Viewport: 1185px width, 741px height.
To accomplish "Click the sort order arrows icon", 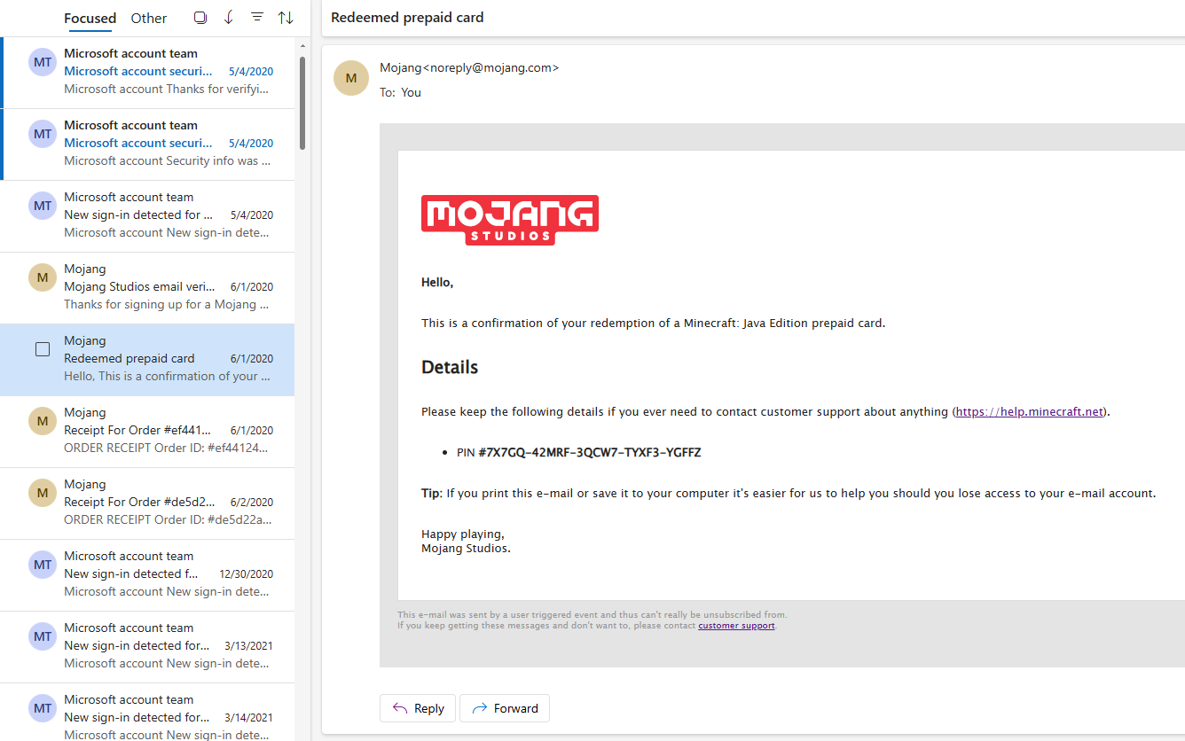I will (x=286, y=18).
